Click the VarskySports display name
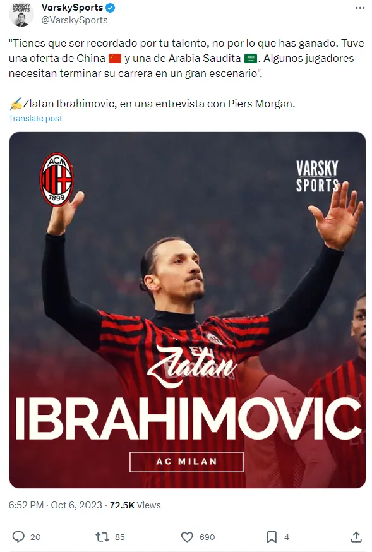372x552 pixels. pos(72,8)
